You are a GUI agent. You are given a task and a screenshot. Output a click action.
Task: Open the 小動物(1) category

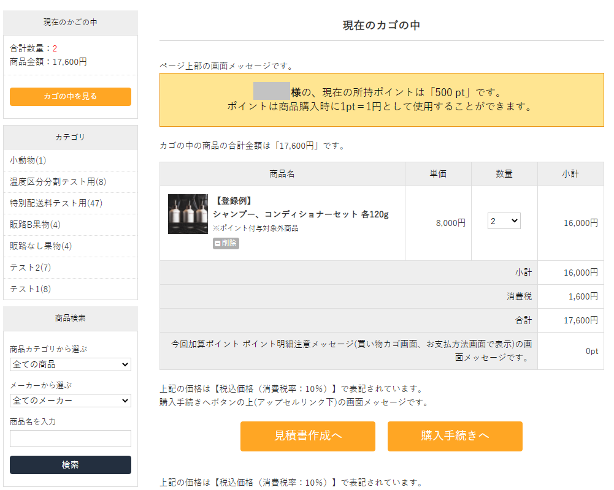pos(28,160)
